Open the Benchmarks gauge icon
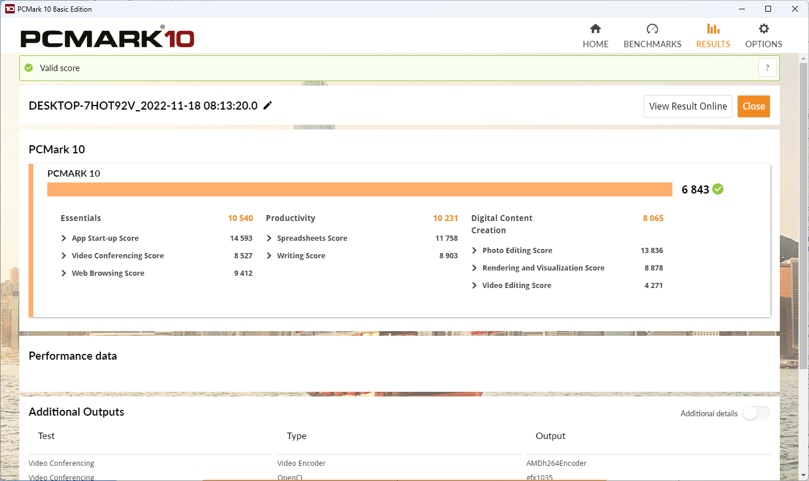The image size is (809, 481). [652, 29]
